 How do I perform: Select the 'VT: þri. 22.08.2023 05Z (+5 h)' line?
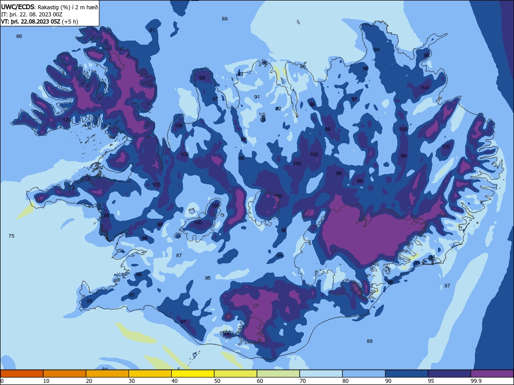pyautogui.click(x=40, y=22)
